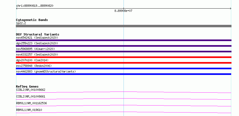Click the red bar for dgv207n100
This screenshot has height=116, width=239.
[x=124, y=63]
